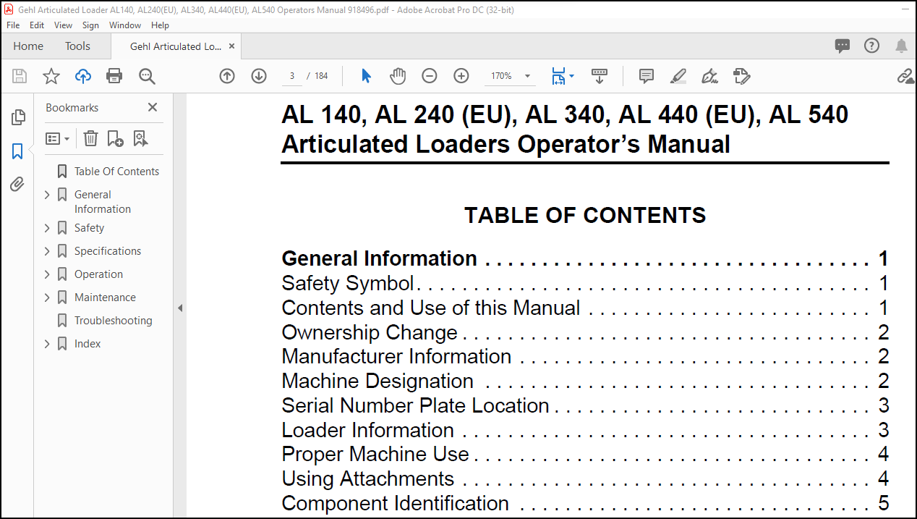Click the scrolling mode keyboard icon
Screen dimensions: 917x519
coord(600,76)
